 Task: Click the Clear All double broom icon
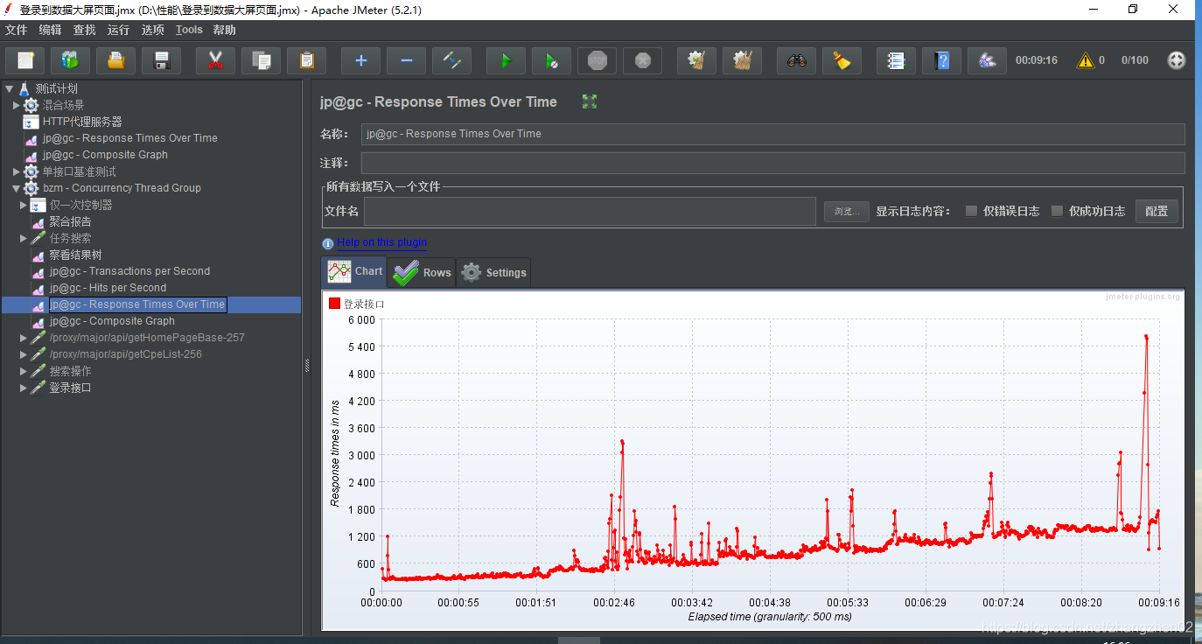742,60
